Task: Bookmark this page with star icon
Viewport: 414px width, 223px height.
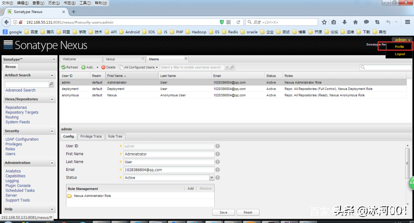Action: coord(324,22)
